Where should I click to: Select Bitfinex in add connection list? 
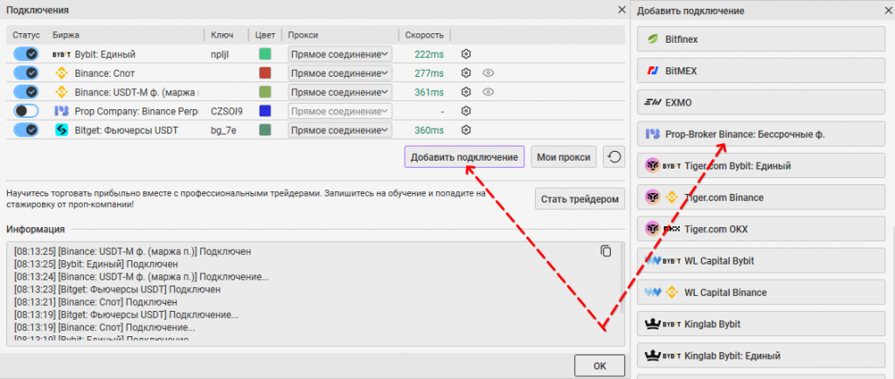pyautogui.click(x=760, y=39)
